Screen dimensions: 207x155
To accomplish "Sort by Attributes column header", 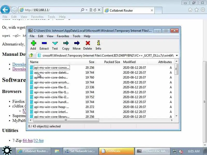I will pos(160,62).
